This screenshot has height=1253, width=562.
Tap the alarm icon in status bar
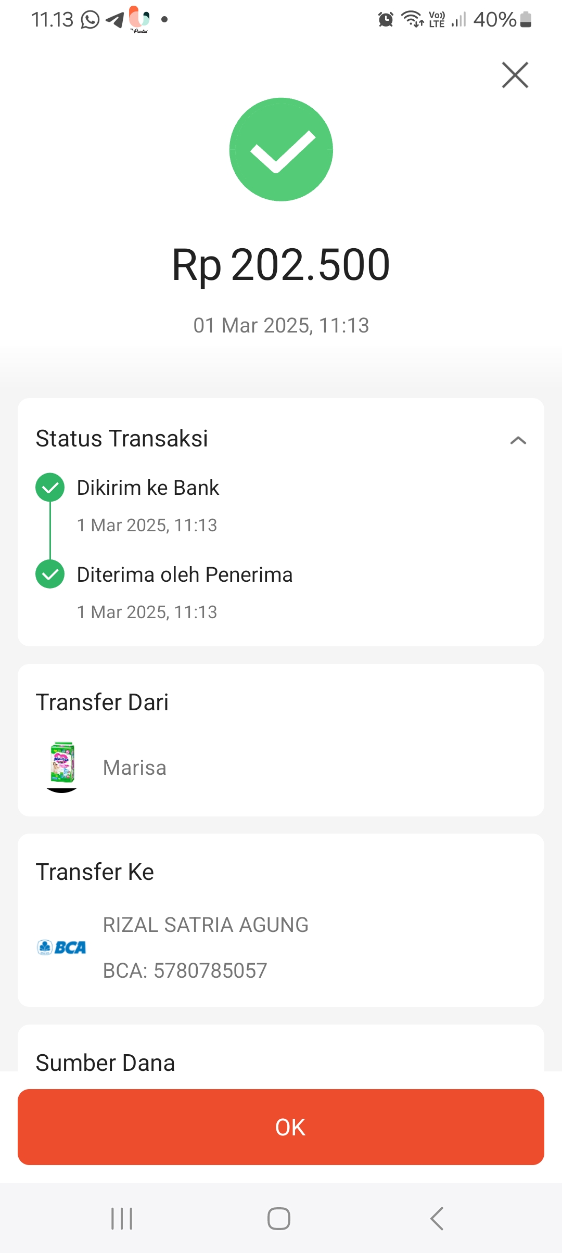click(386, 20)
